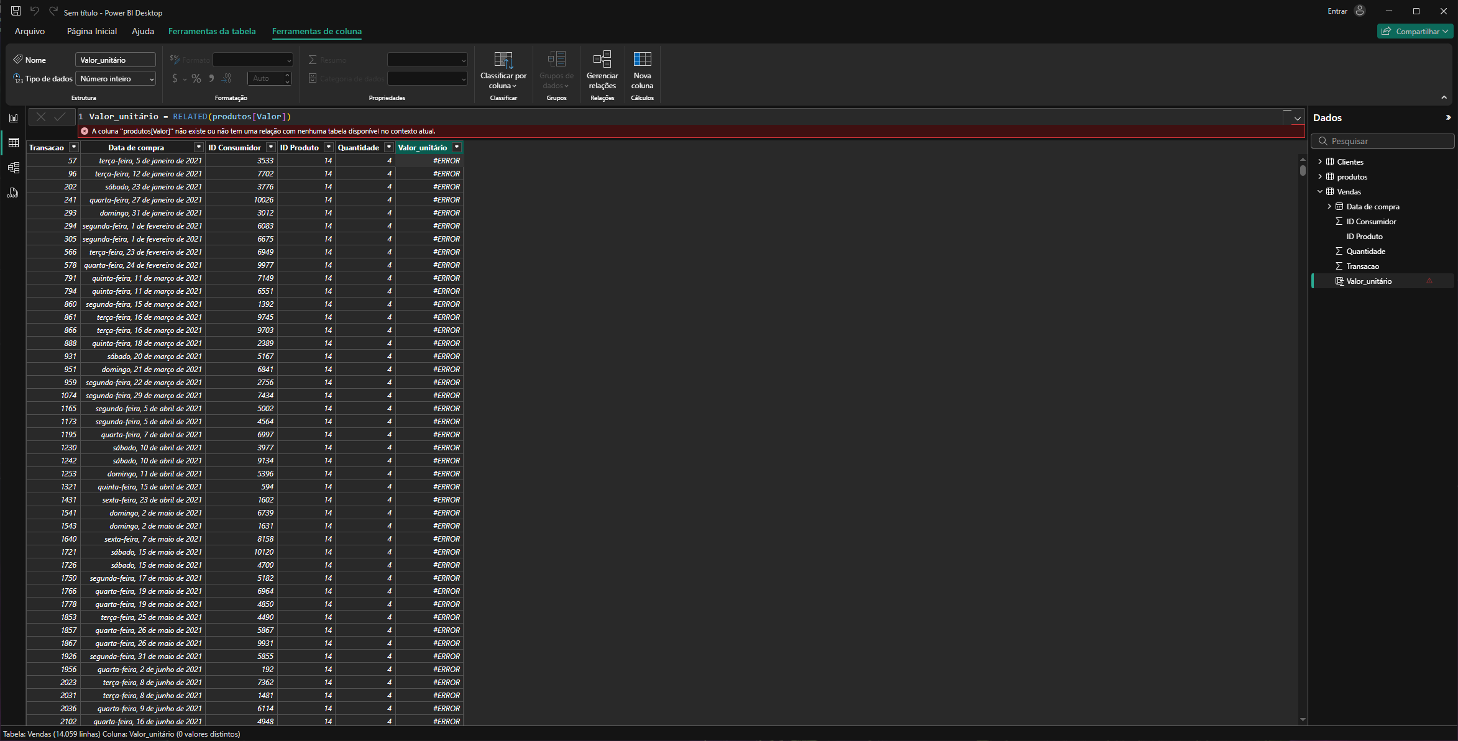
Task: Switch to Table view in sidebar
Action: 14,143
